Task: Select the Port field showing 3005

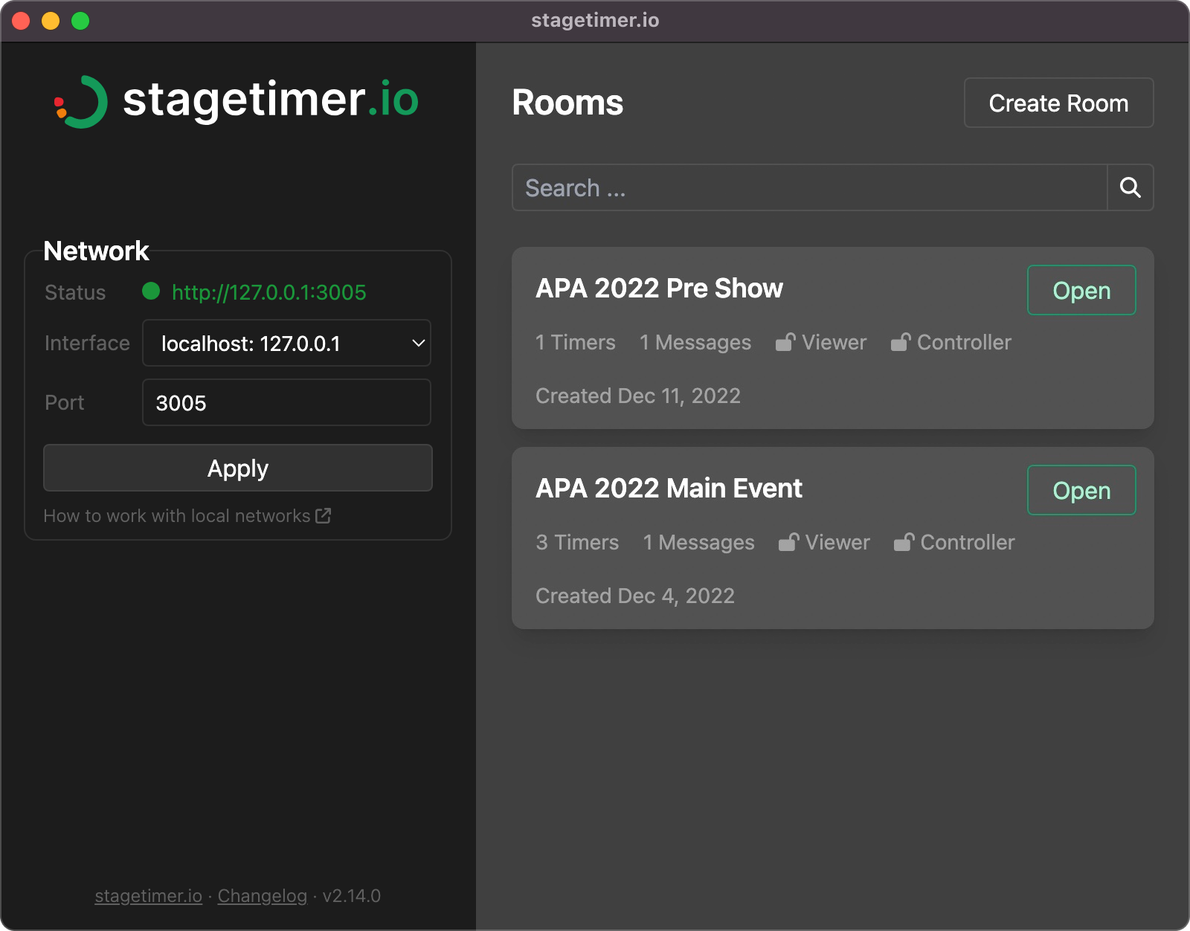Action: tap(286, 402)
